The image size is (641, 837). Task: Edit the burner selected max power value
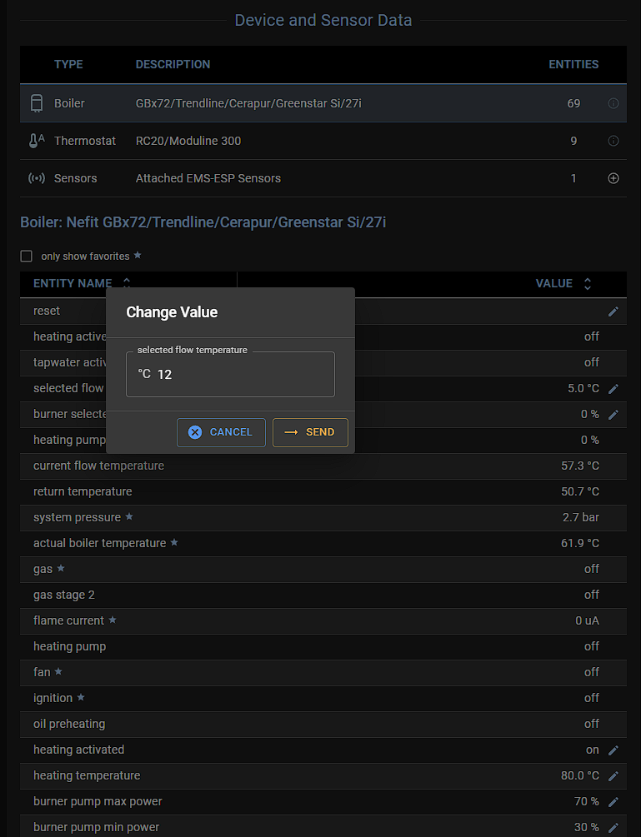coord(613,415)
